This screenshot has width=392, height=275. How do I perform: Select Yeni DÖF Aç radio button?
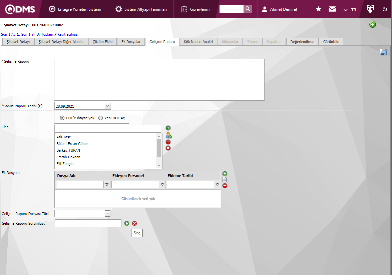click(x=100, y=118)
